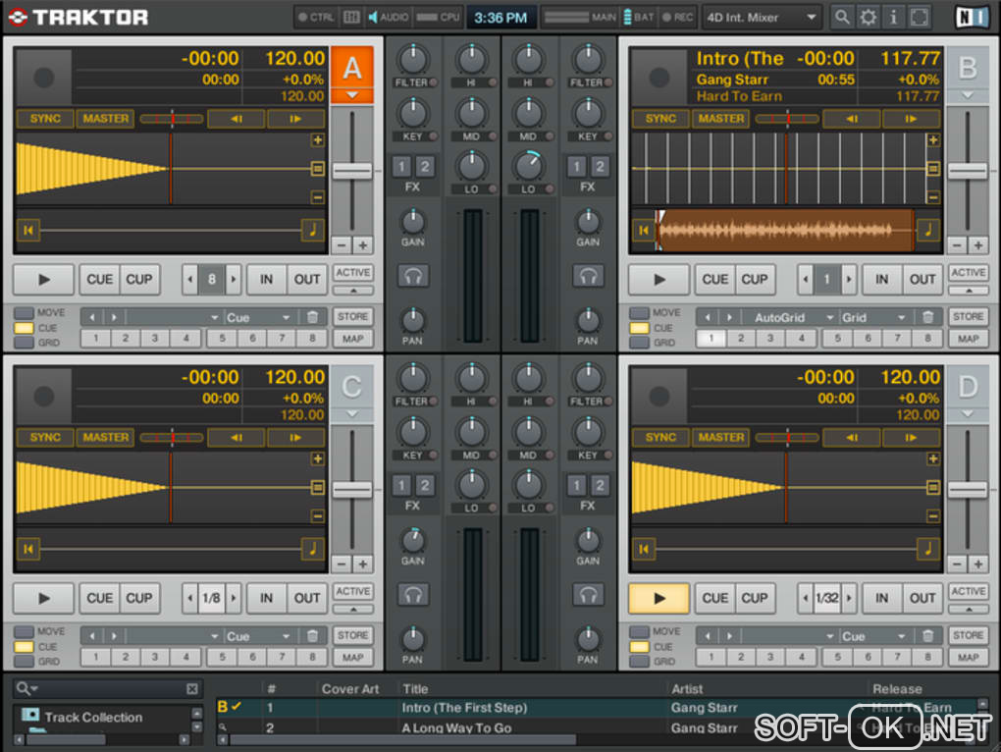Open preferences gear icon in header

point(868,18)
